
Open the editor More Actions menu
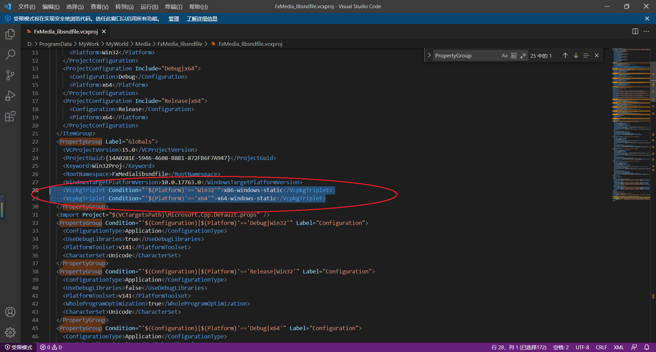[646, 31]
